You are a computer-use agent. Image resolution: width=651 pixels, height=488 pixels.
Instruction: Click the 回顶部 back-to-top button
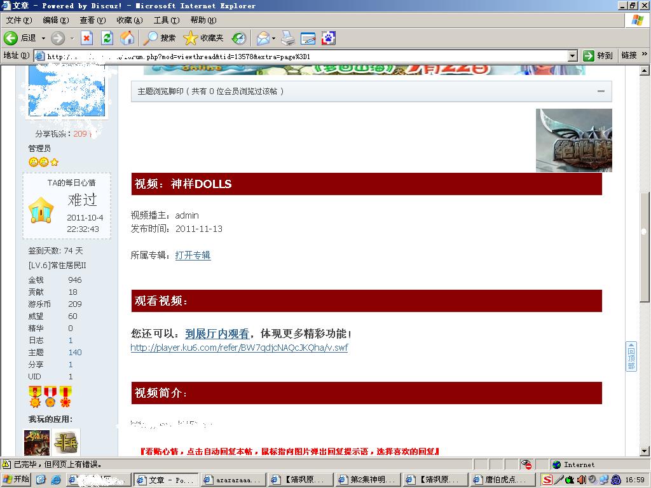pos(631,356)
